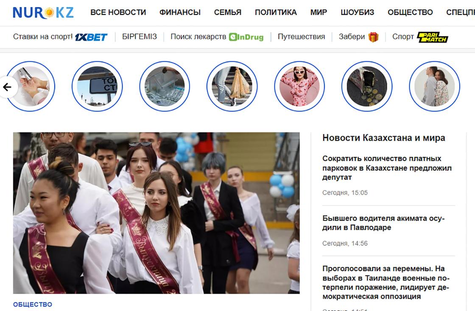Open the Путешествия link

(302, 36)
